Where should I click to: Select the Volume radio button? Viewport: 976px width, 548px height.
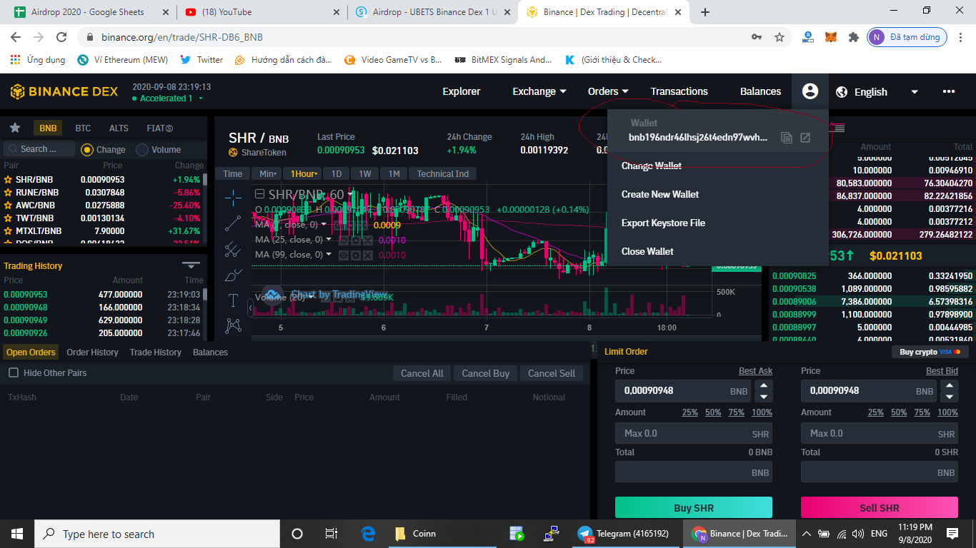click(x=141, y=150)
